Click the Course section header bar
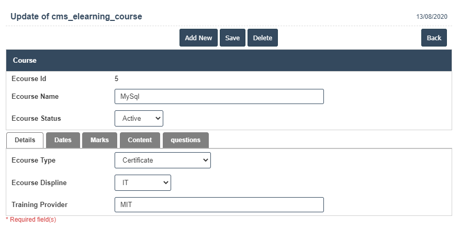This screenshot has width=460, height=229. (229, 60)
